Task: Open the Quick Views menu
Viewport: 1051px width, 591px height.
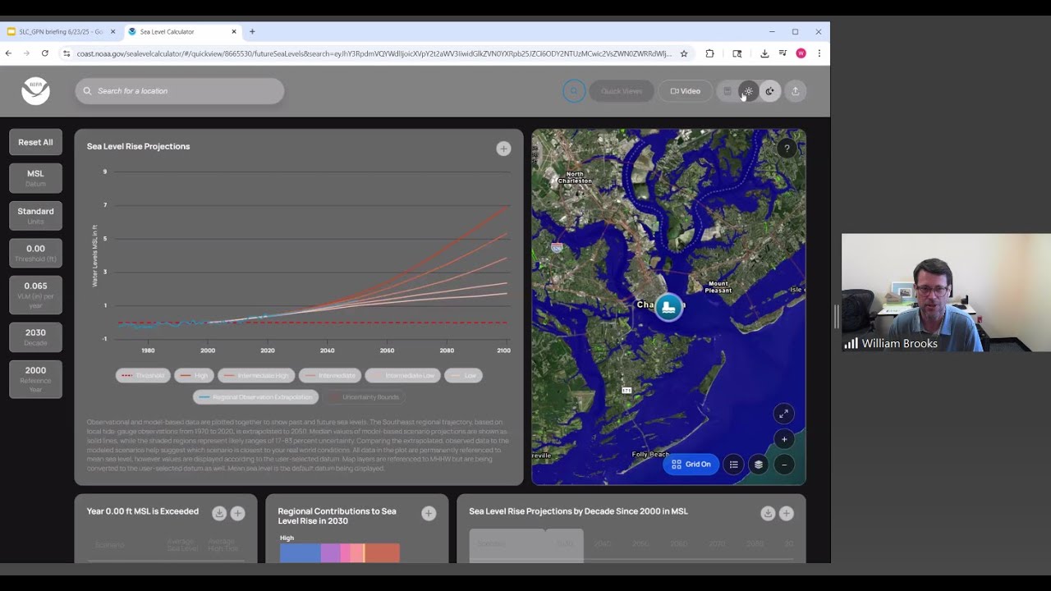Action: click(x=622, y=91)
